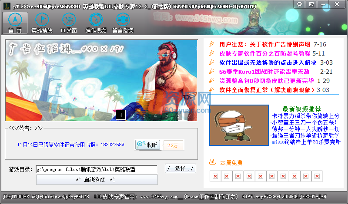Select banner slide 2

[x=133, y=115]
